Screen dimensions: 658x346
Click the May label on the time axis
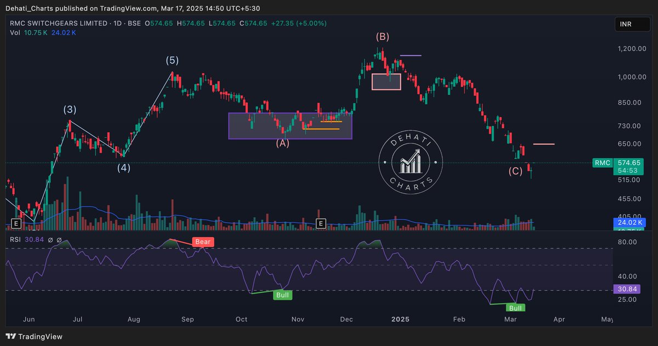[x=607, y=319]
